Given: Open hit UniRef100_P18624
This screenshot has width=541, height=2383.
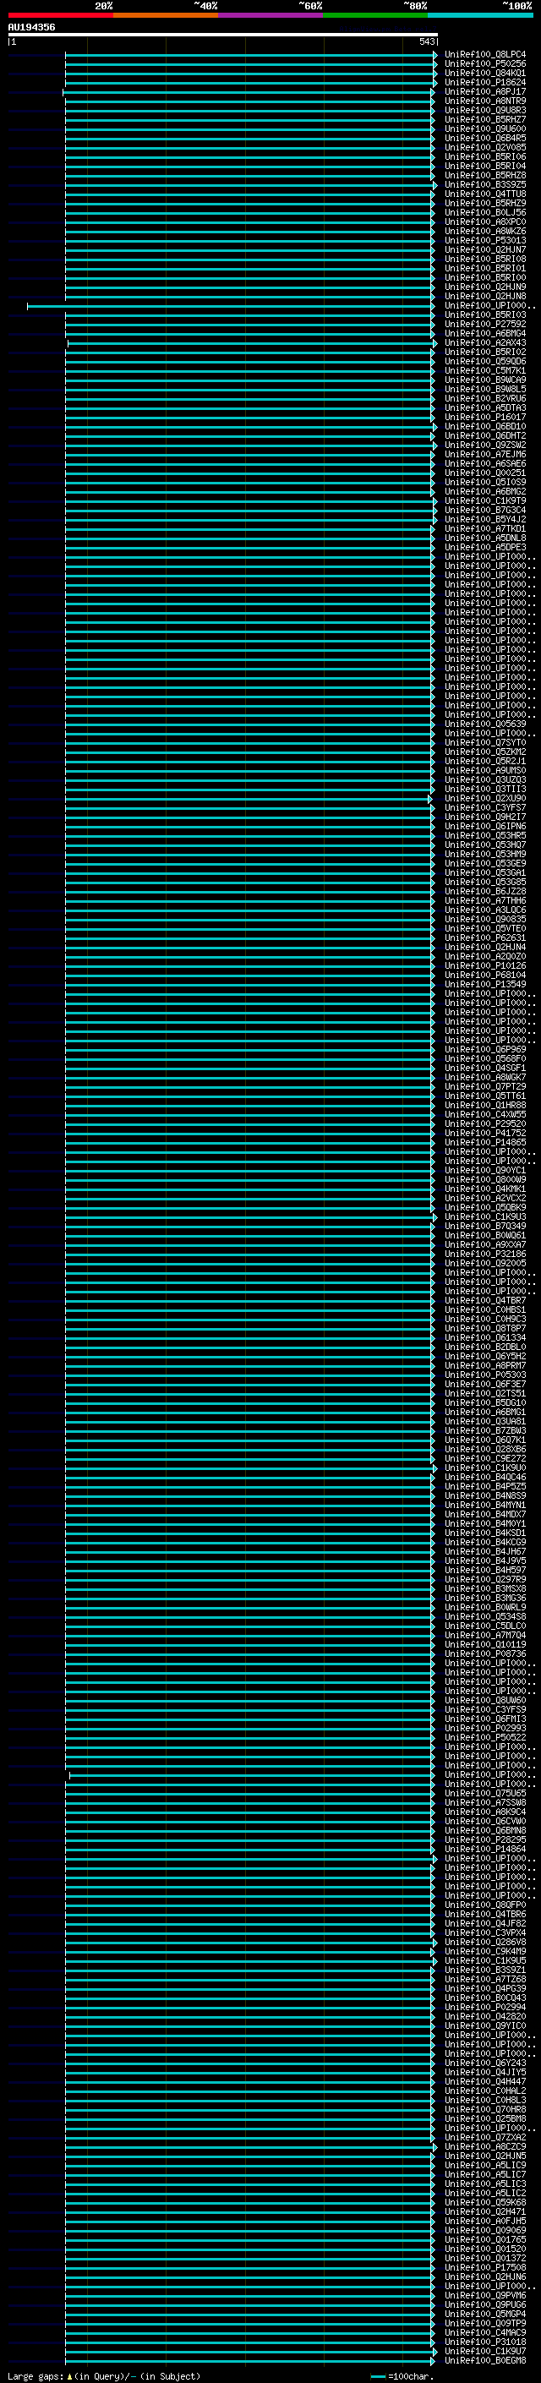Looking at the screenshot, I should tap(484, 82).
